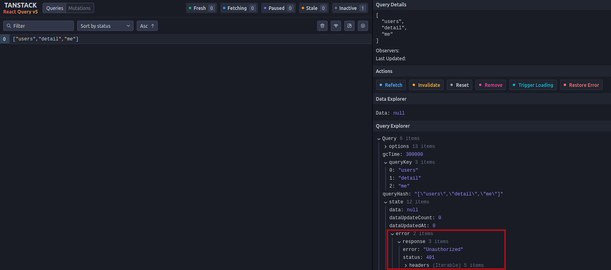Click the queryHash value line

[x=443, y=194]
